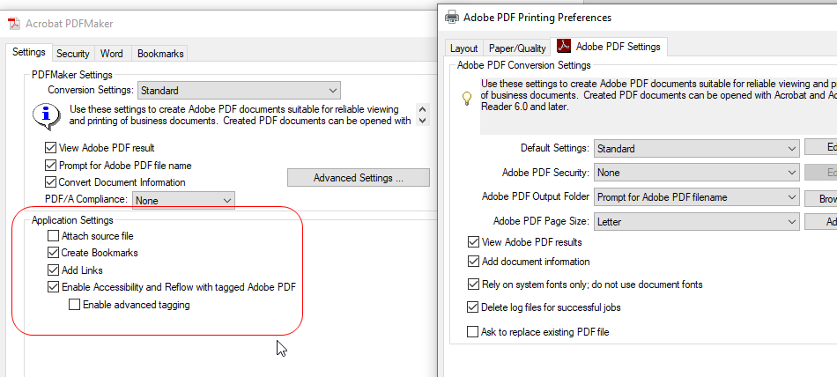Expand the Adobe PDF Output Folder dropdown
The image size is (837, 377).
[x=697, y=197]
